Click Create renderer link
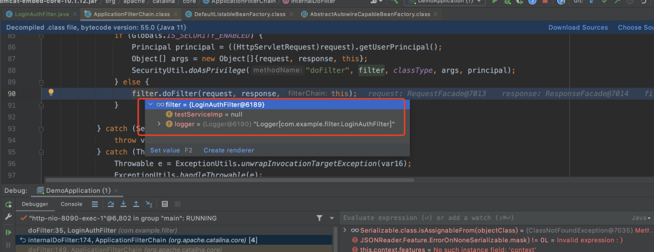The width and height of the screenshot is (654, 252). (x=228, y=150)
